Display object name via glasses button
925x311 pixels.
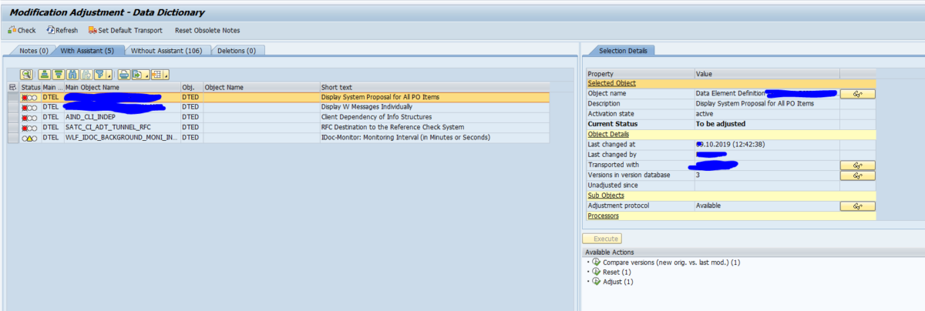857,93
